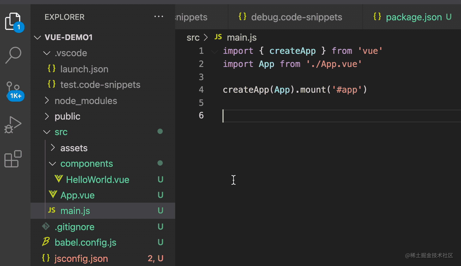Collapse the components folder
The width and height of the screenshot is (461, 266).
53,164
